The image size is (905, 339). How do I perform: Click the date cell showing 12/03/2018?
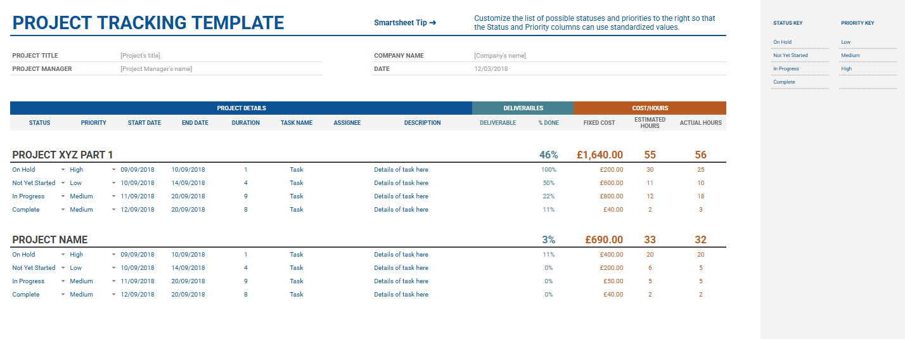tap(491, 69)
